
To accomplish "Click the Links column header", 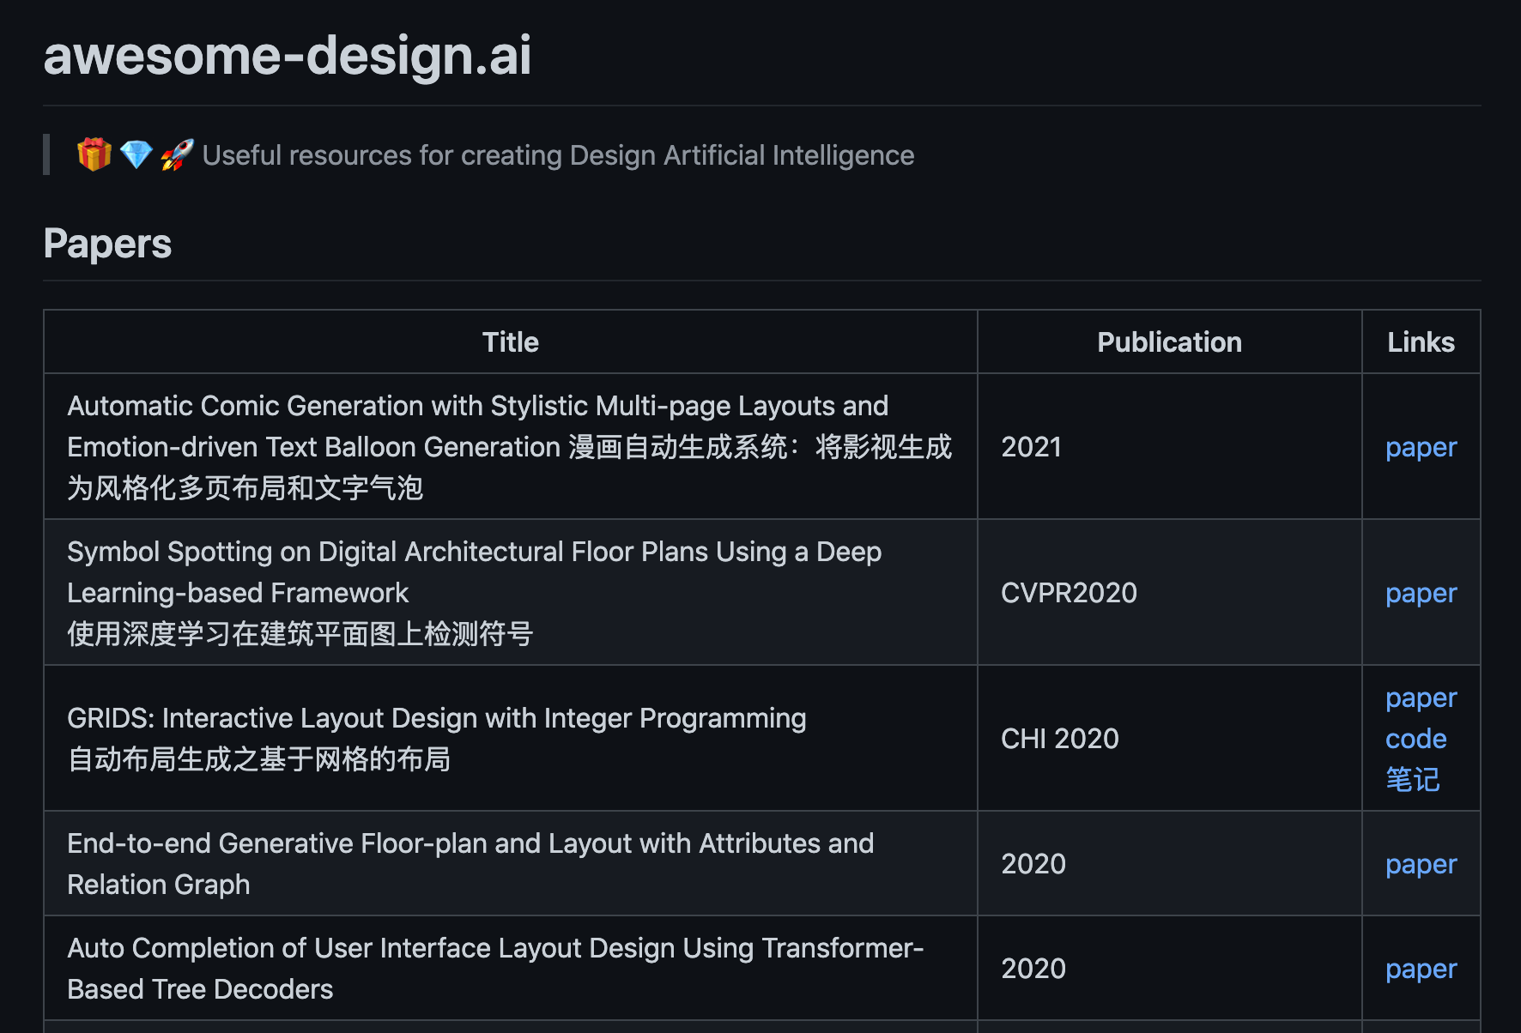I will [x=1421, y=341].
